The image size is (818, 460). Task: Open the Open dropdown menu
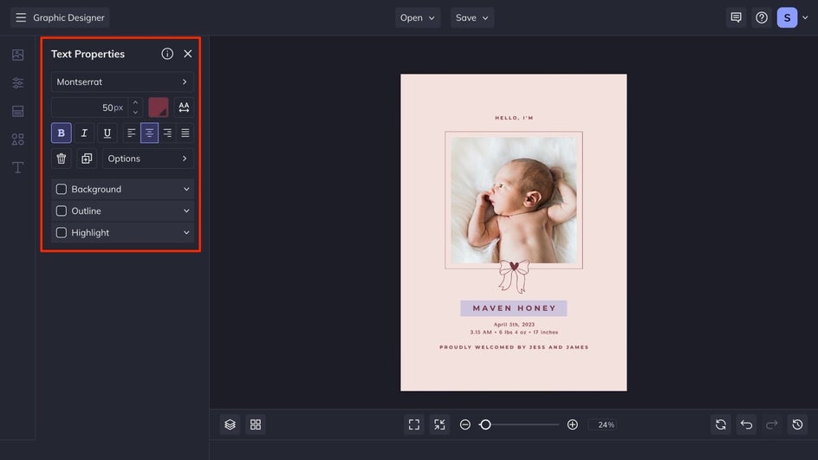pyautogui.click(x=418, y=17)
